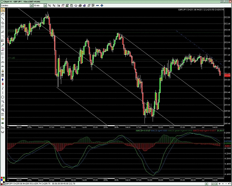The height and width of the screenshot is (186, 232).
Task: Select the horizontal dotted levels tool
Action: [3, 27]
